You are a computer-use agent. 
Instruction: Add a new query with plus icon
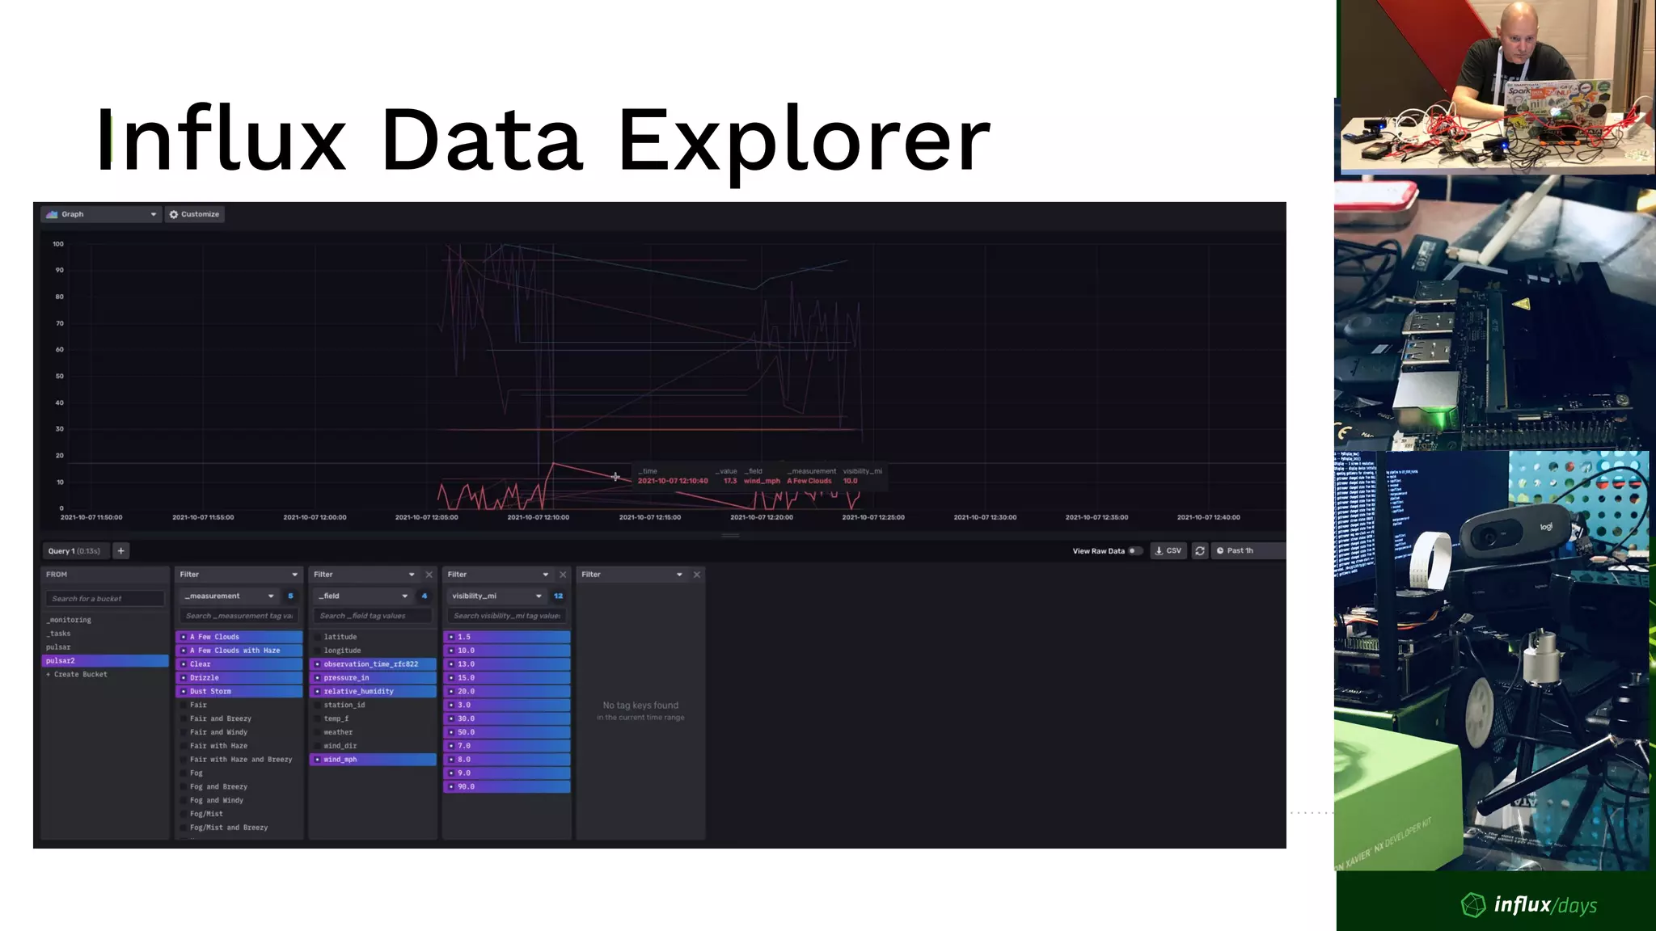121,551
